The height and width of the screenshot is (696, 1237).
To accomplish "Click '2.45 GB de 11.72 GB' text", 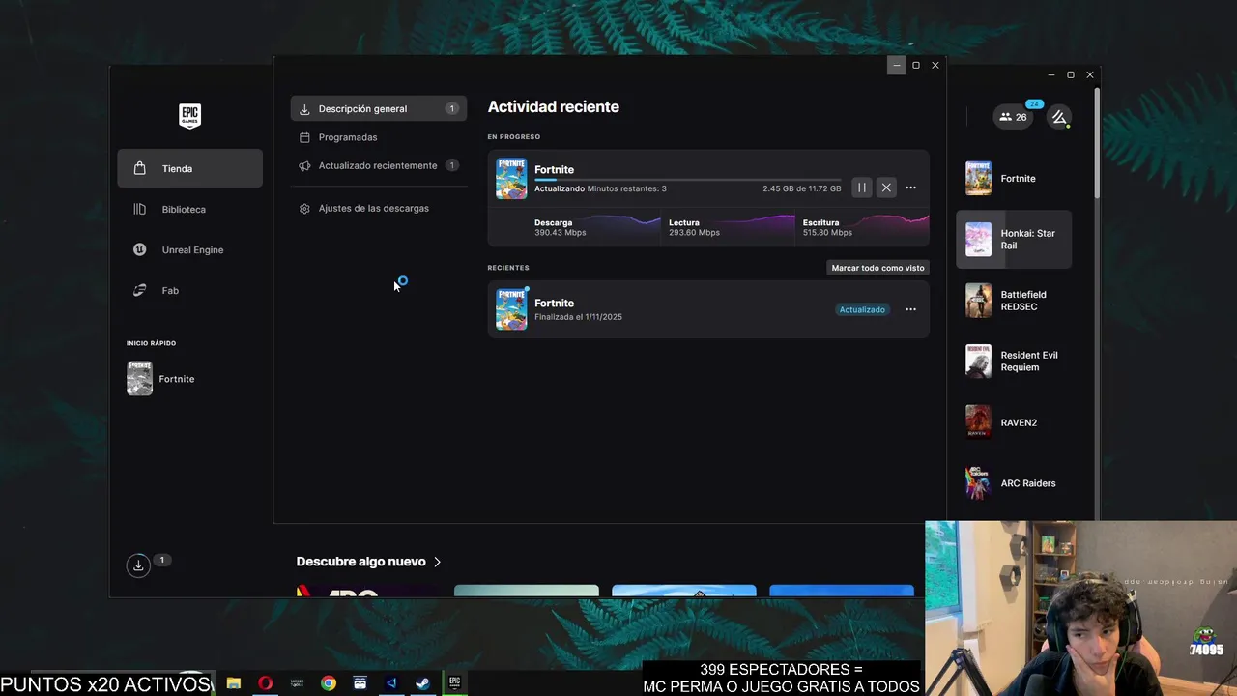I will [x=801, y=188].
